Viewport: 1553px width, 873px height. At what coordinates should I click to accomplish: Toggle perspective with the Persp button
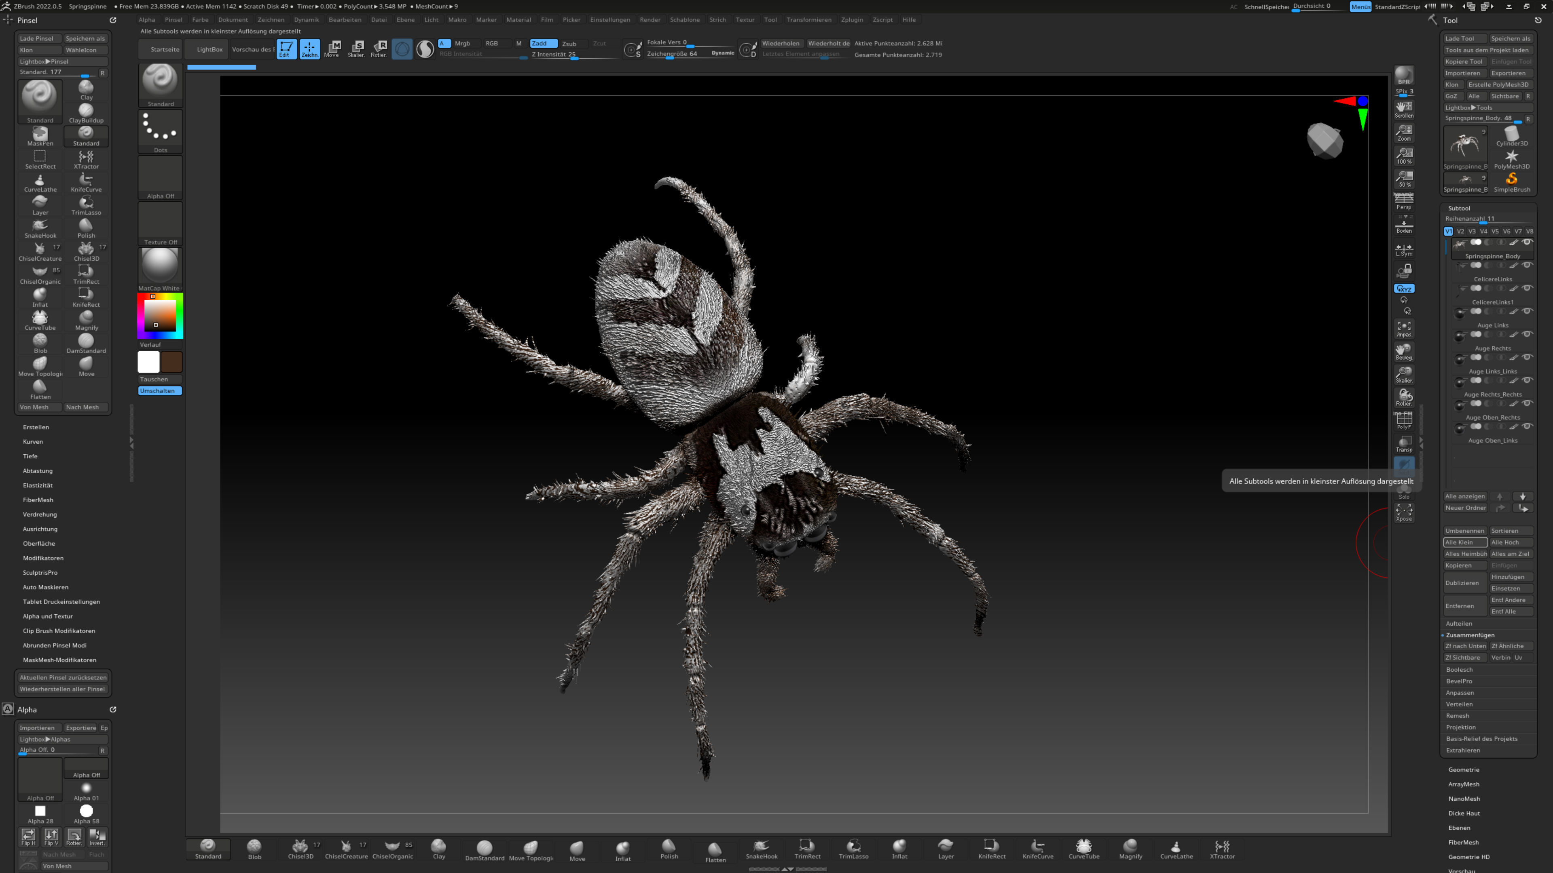(1403, 201)
